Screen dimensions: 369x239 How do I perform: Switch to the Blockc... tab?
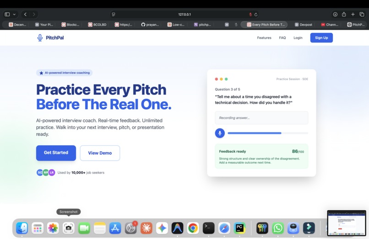[71, 25]
